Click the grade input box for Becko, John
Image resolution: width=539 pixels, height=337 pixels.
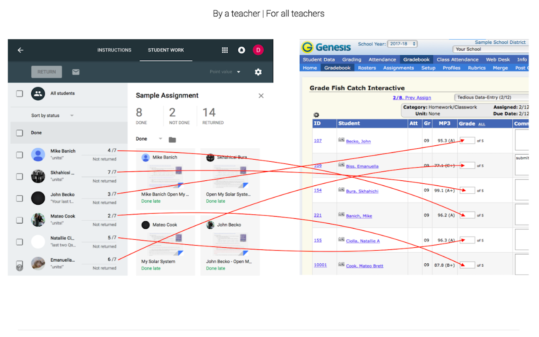[467, 140]
